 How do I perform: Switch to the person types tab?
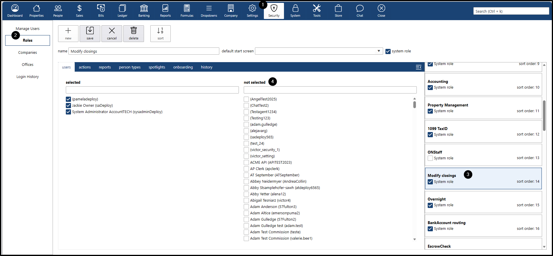click(130, 67)
